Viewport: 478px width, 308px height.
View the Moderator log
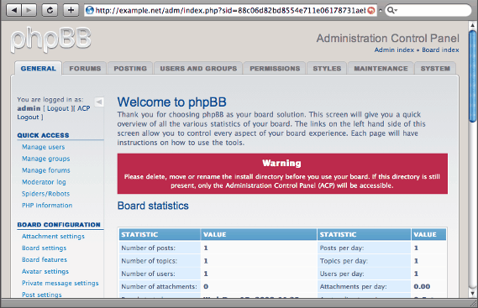click(x=44, y=182)
